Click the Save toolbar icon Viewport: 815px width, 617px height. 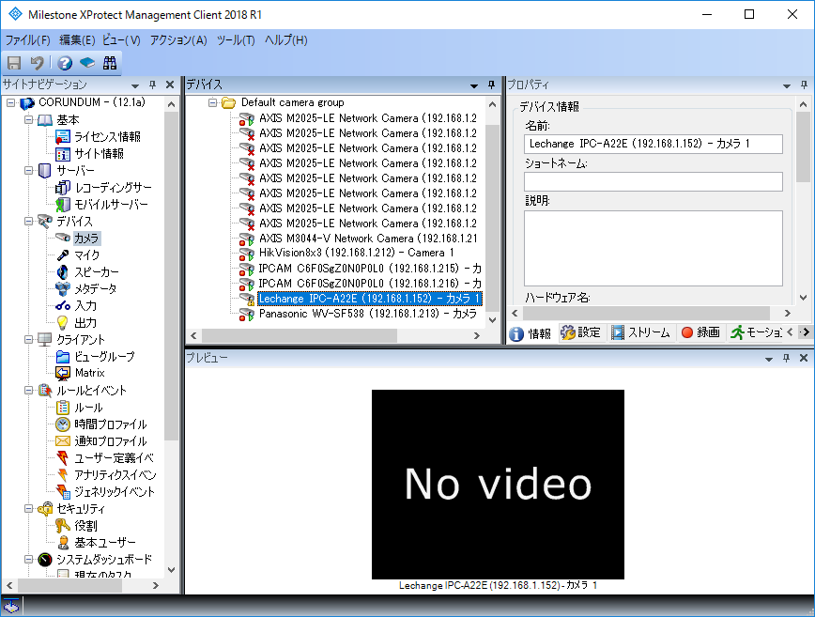(14, 63)
